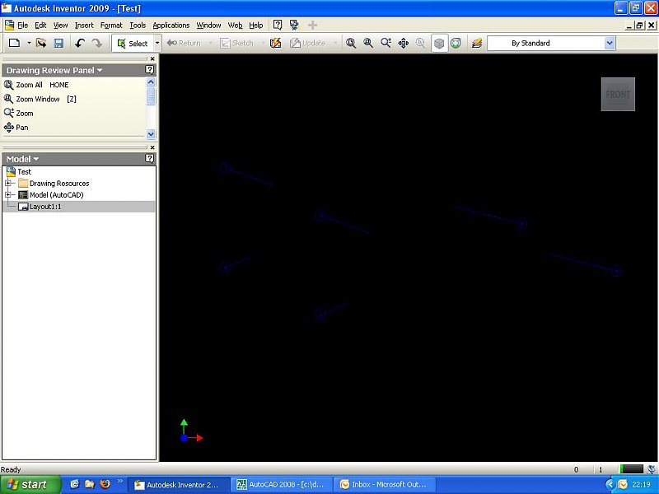Click the Redo arrow
Viewport: 659px width, 494px height.
(97, 43)
